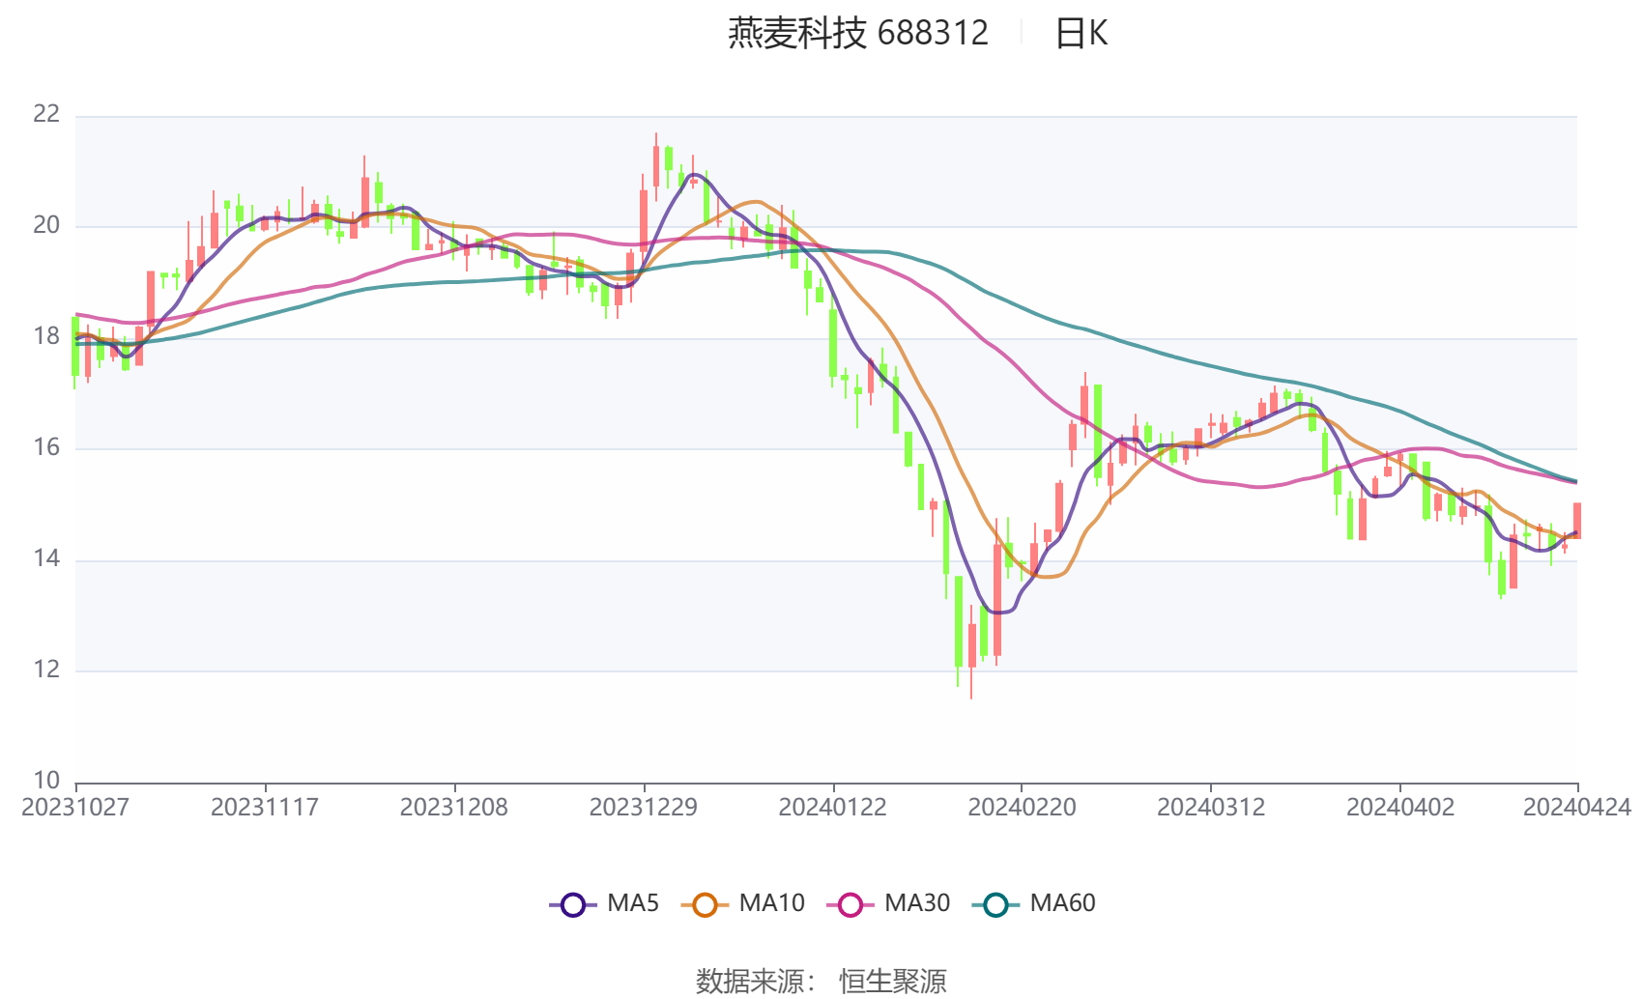The height and width of the screenshot is (999, 1643).
Task: Click the 20231208 x-axis date
Action: [x=454, y=808]
